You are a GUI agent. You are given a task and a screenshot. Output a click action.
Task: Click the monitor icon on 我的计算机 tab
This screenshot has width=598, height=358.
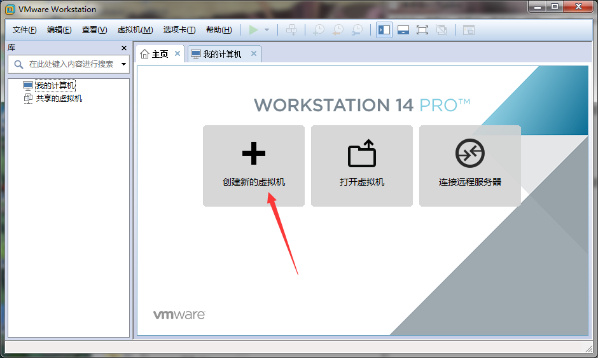click(196, 54)
